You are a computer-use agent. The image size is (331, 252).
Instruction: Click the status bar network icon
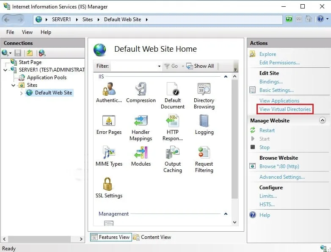(324, 248)
